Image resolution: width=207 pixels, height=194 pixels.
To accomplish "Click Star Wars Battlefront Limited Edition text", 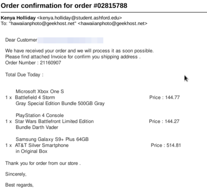I will [54, 121].
